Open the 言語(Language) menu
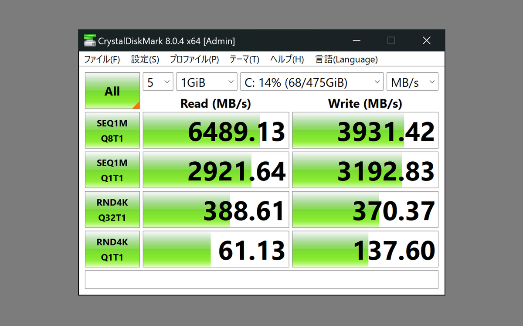The width and height of the screenshot is (523, 326). (x=346, y=59)
